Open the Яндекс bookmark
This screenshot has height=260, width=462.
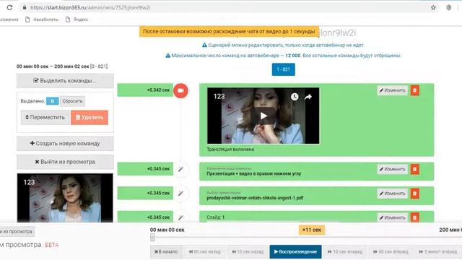click(77, 19)
